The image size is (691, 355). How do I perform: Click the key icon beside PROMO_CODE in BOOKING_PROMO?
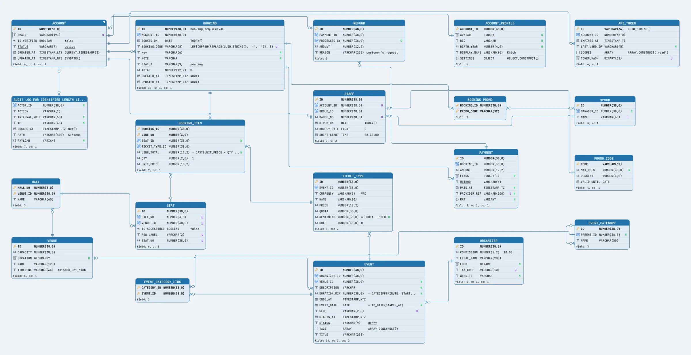[457, 111]
